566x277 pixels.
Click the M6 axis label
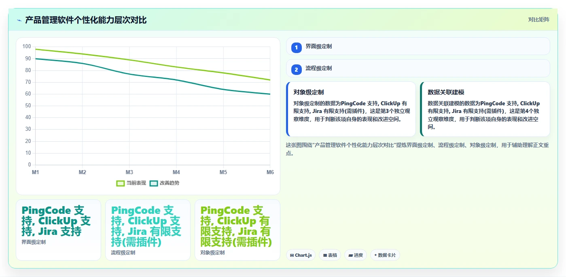coord(270,172)
